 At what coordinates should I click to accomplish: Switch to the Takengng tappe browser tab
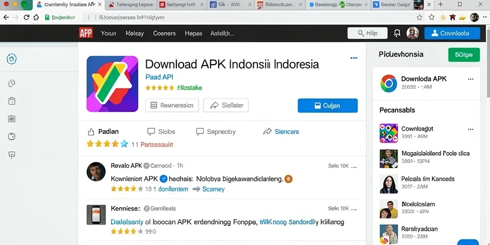[x=130, y=5]
